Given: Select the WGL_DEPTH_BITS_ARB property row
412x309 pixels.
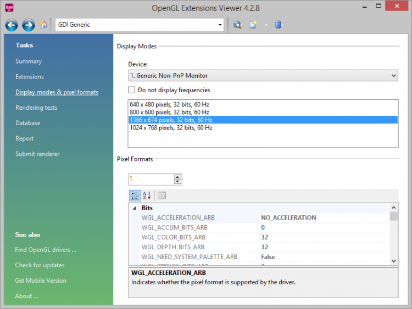Looking at the screenshot, I should [265, 247].
